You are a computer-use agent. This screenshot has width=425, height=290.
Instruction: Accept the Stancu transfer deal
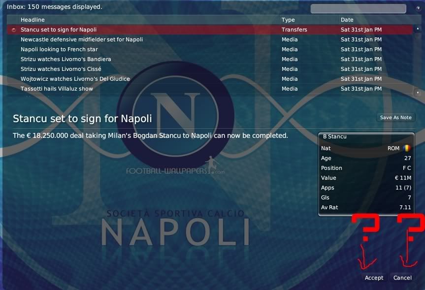tap(374, 278)
